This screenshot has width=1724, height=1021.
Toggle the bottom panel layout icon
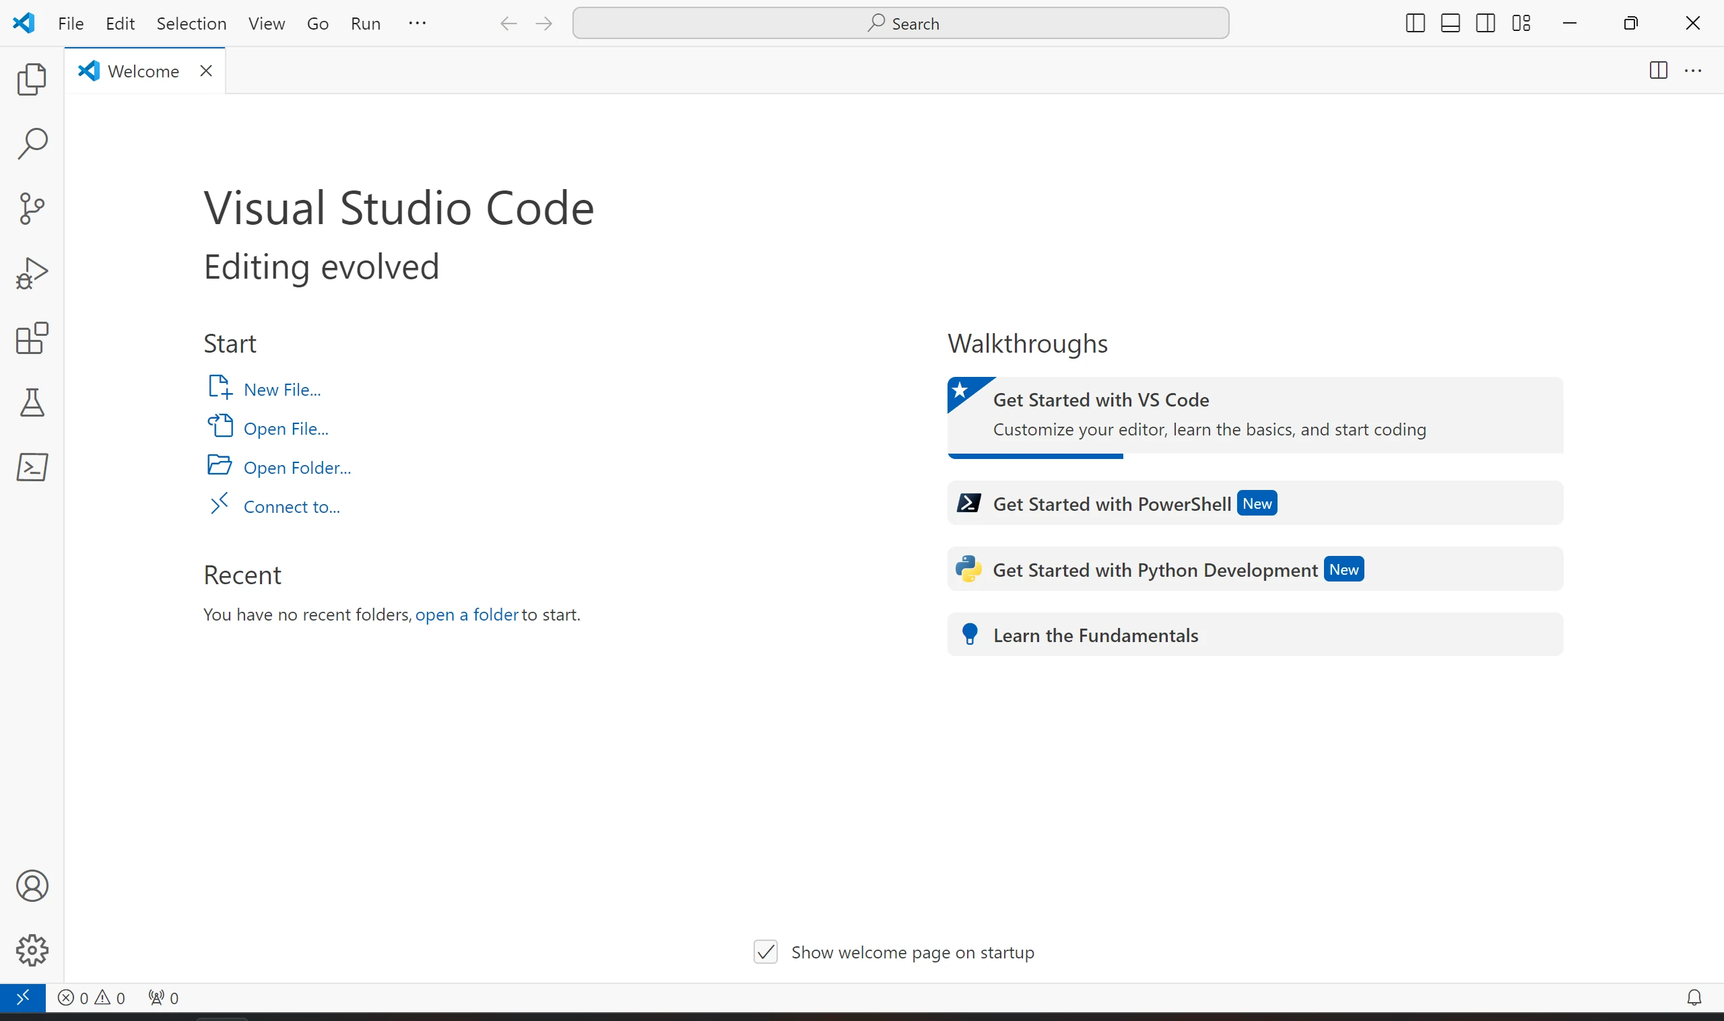(x=1450, y=24)
